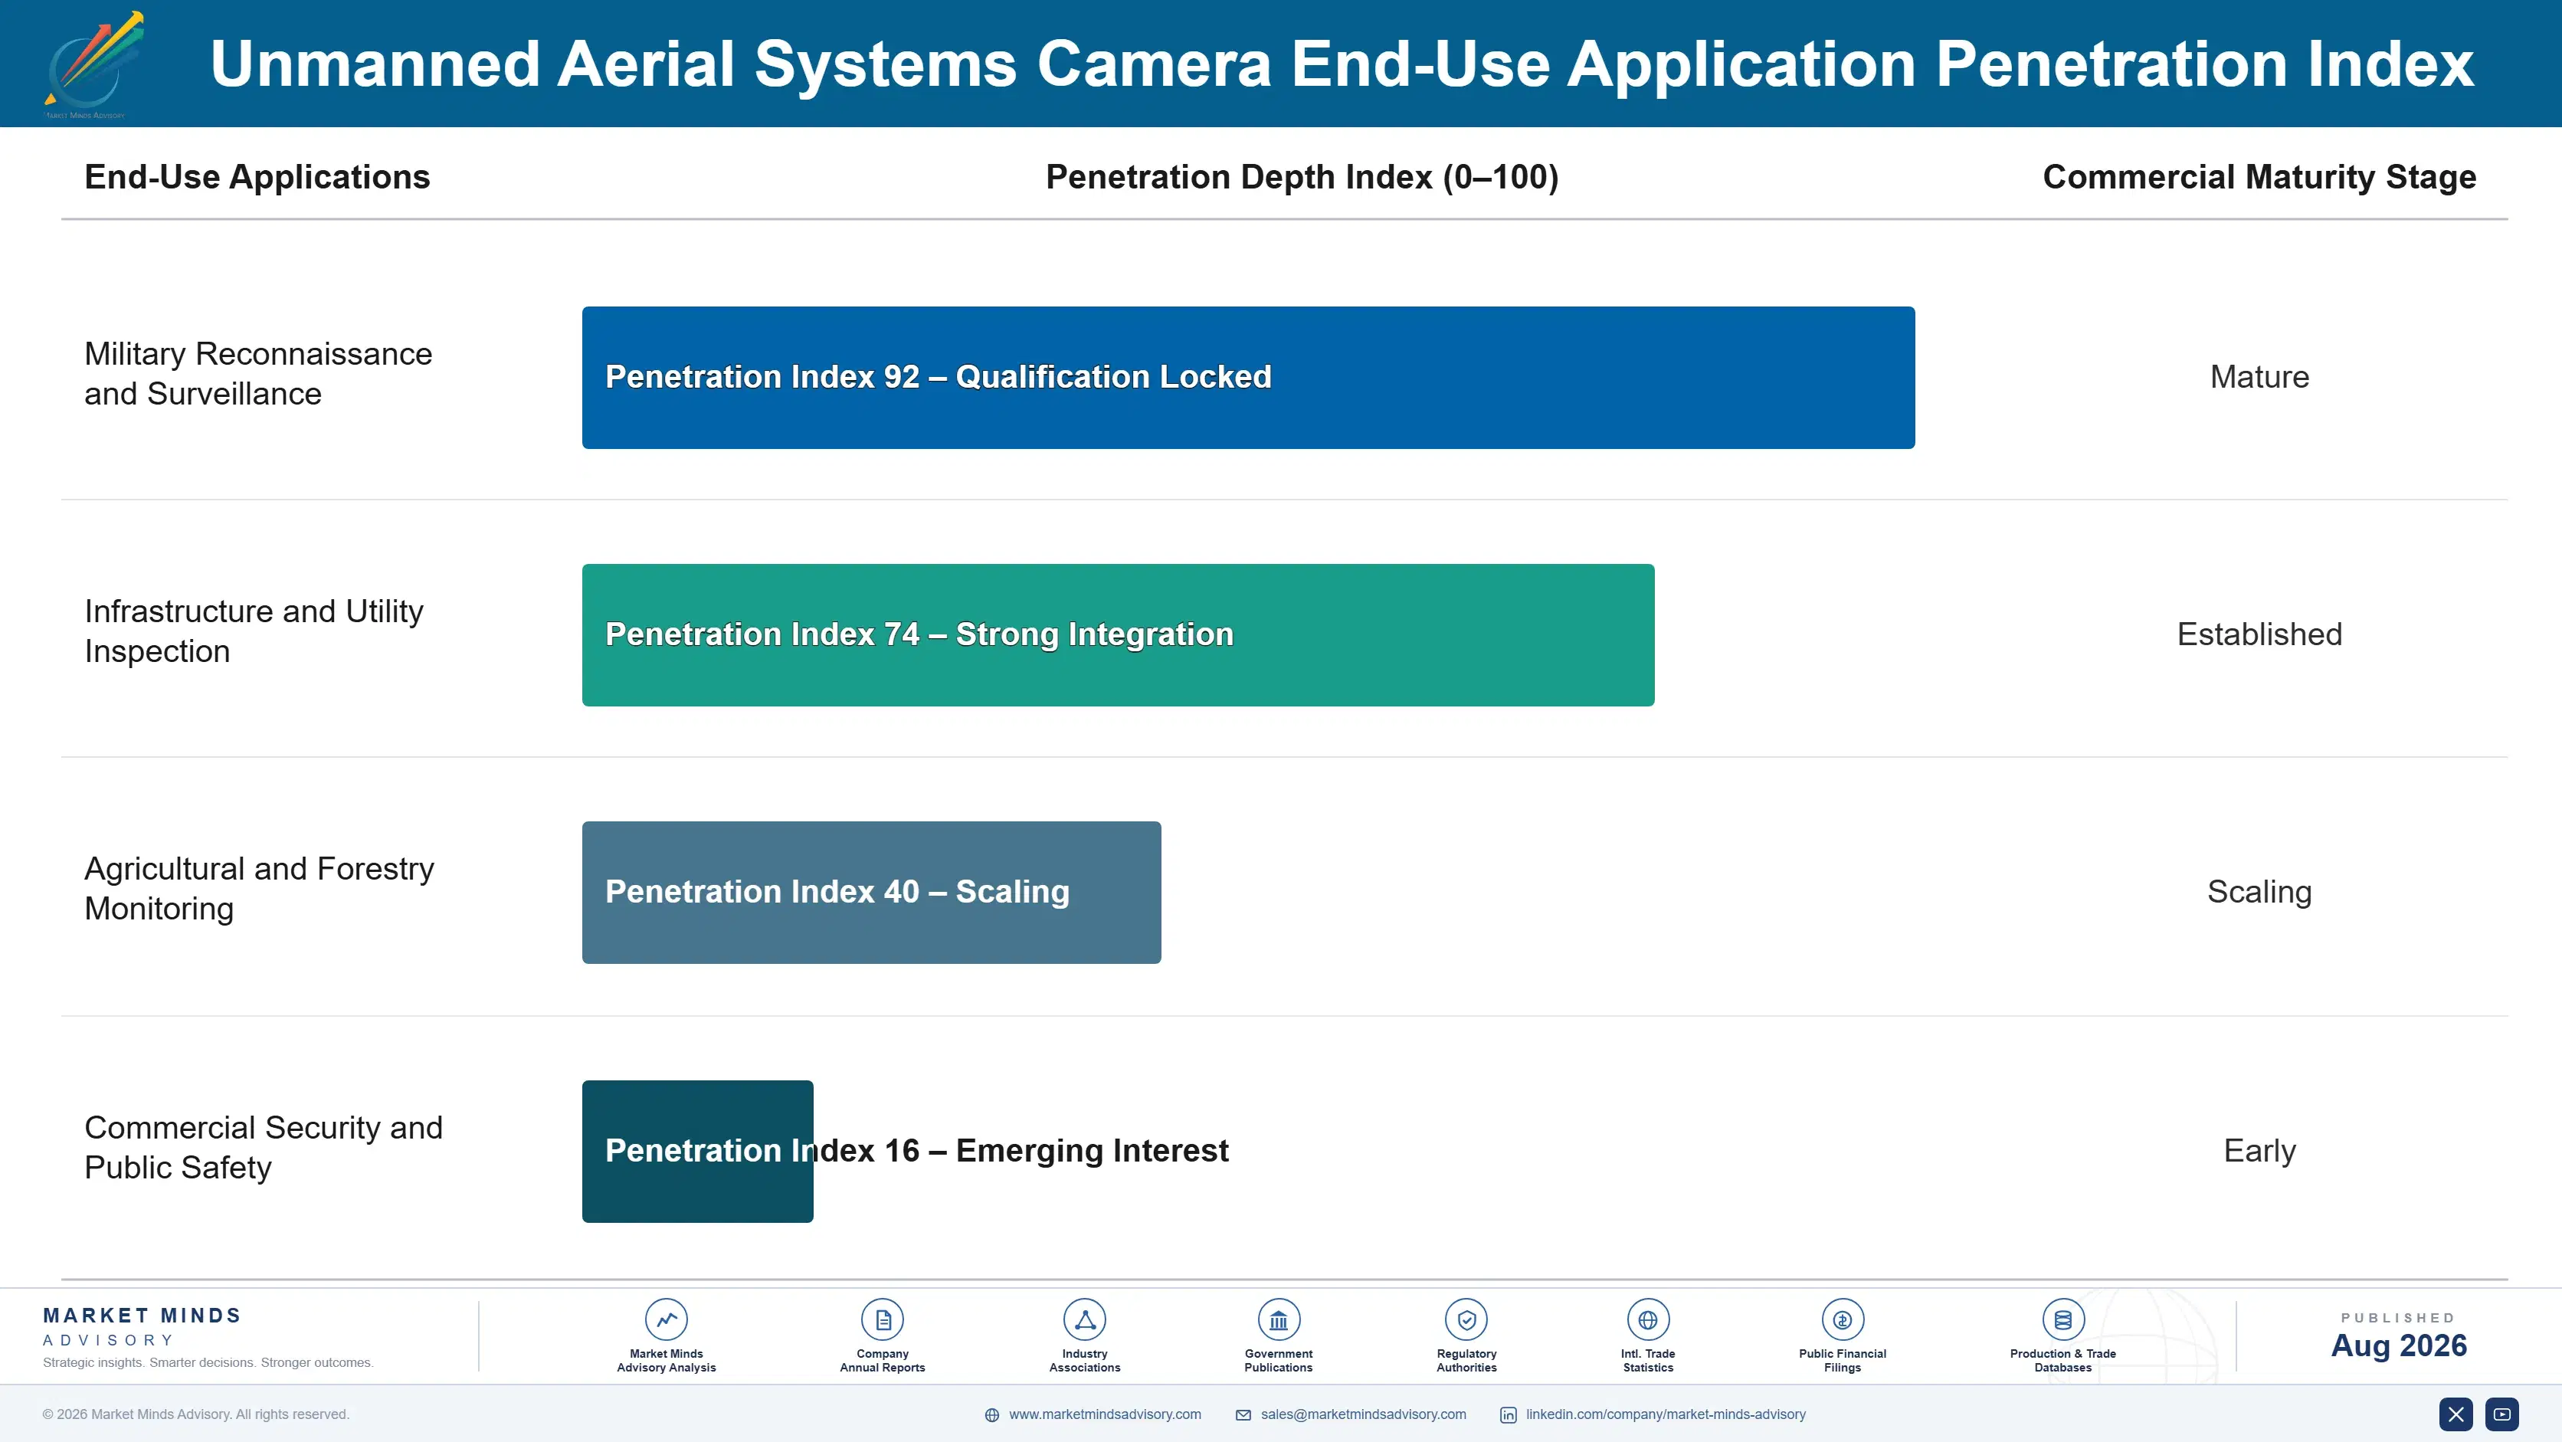Click the Company Annual Reports document icon

click(882, 1319)
